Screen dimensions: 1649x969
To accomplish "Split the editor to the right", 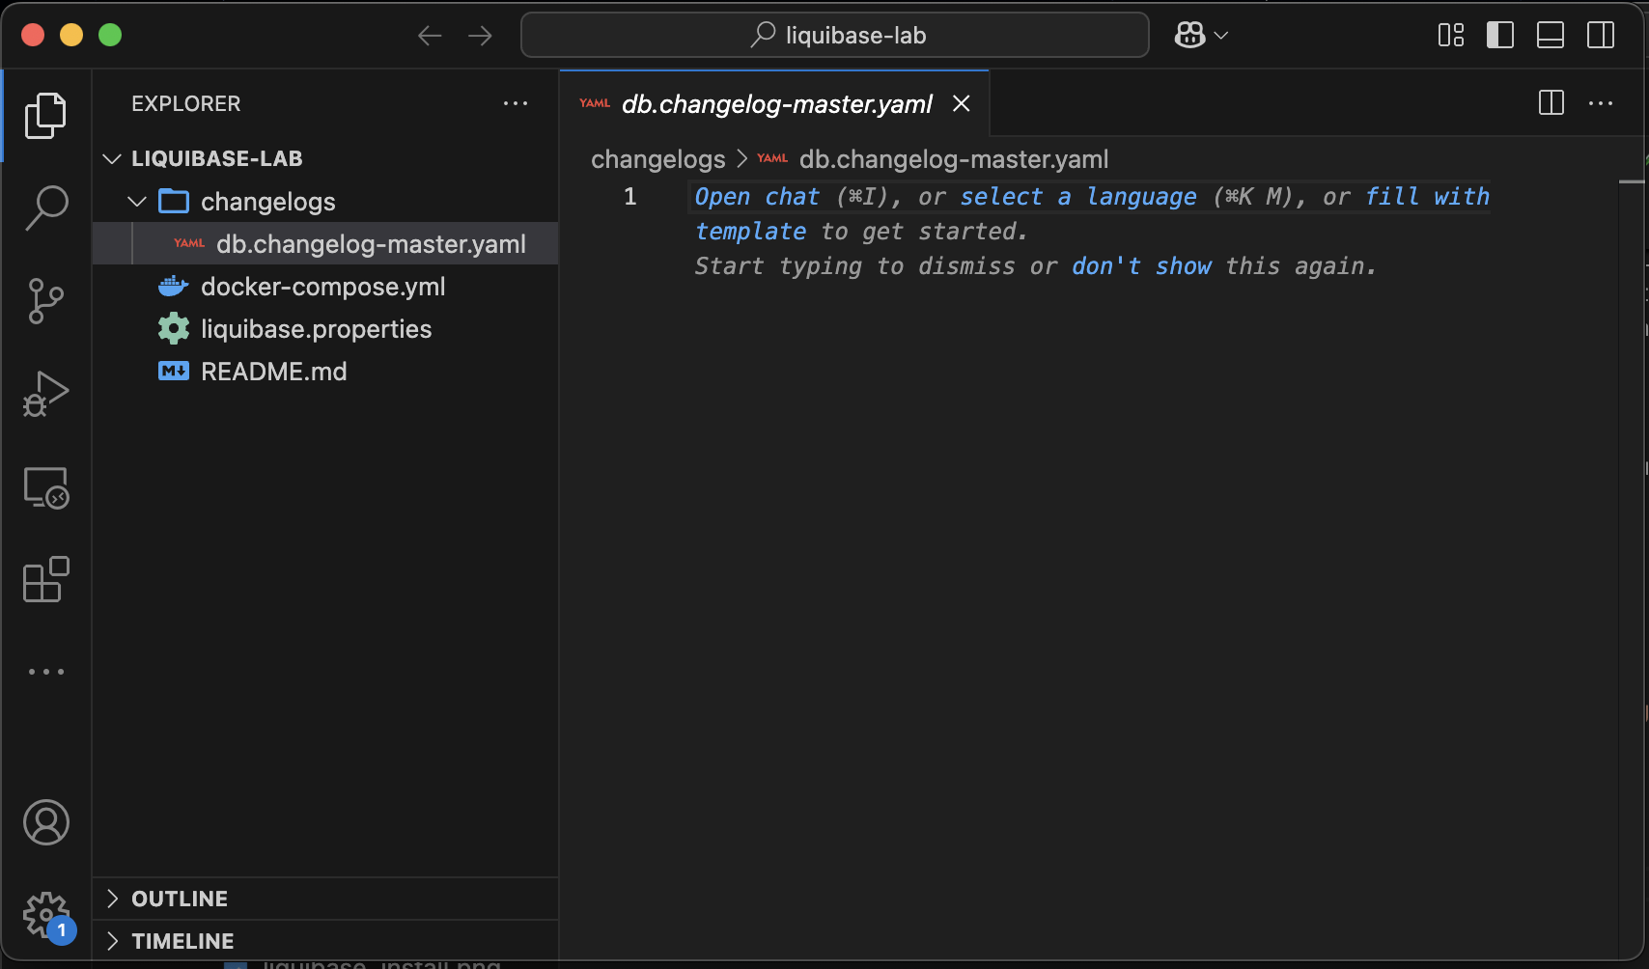I will (x=1551, y=103).
